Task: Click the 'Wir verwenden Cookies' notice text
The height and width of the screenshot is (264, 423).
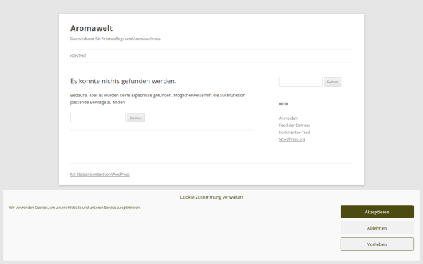Action: pos(75,208)
